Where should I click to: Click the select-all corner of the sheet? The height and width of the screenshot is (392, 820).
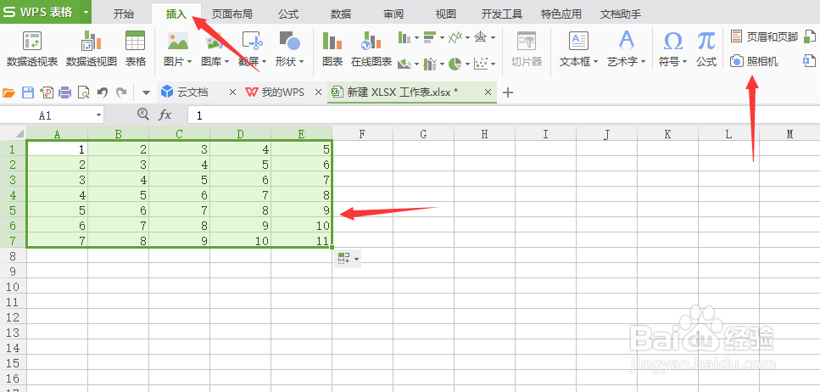point(13,133)
